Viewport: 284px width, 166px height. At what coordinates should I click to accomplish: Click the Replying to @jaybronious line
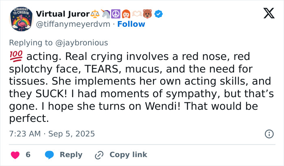click(58, 43)
